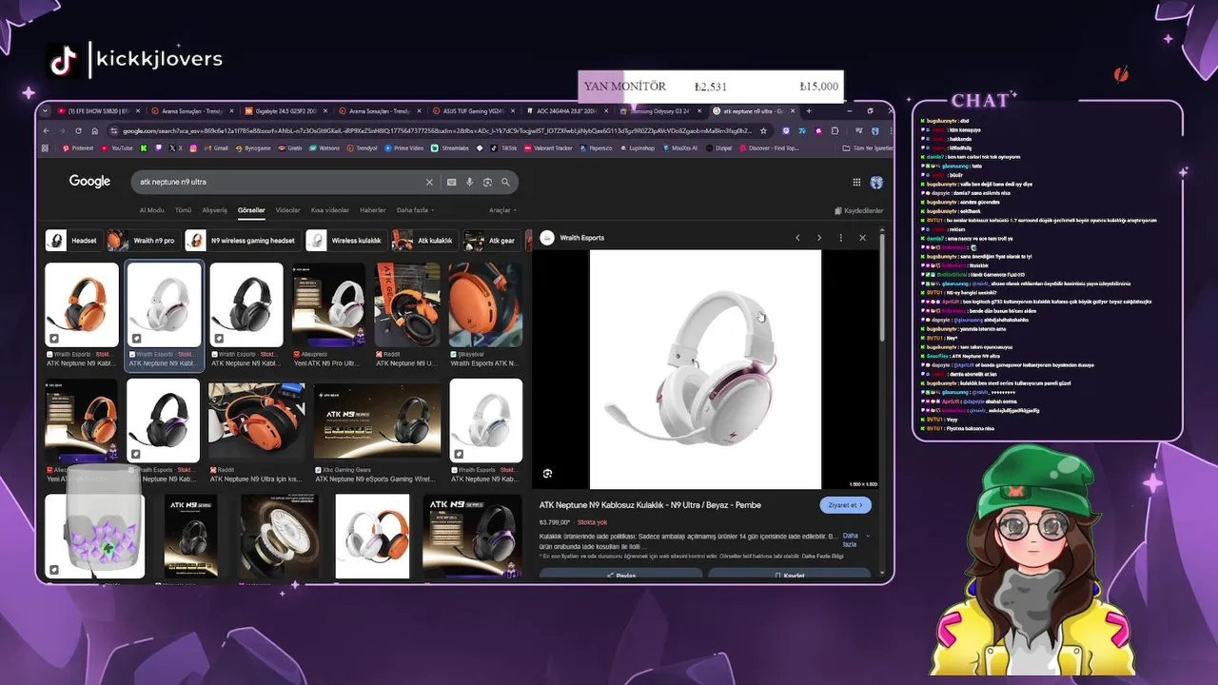The height and width of the screenshot is (685, 1218).
Task: Click the Paylaş share button
Action: (620, 575)
